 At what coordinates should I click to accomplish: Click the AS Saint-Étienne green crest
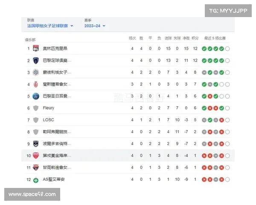point(36,180)
